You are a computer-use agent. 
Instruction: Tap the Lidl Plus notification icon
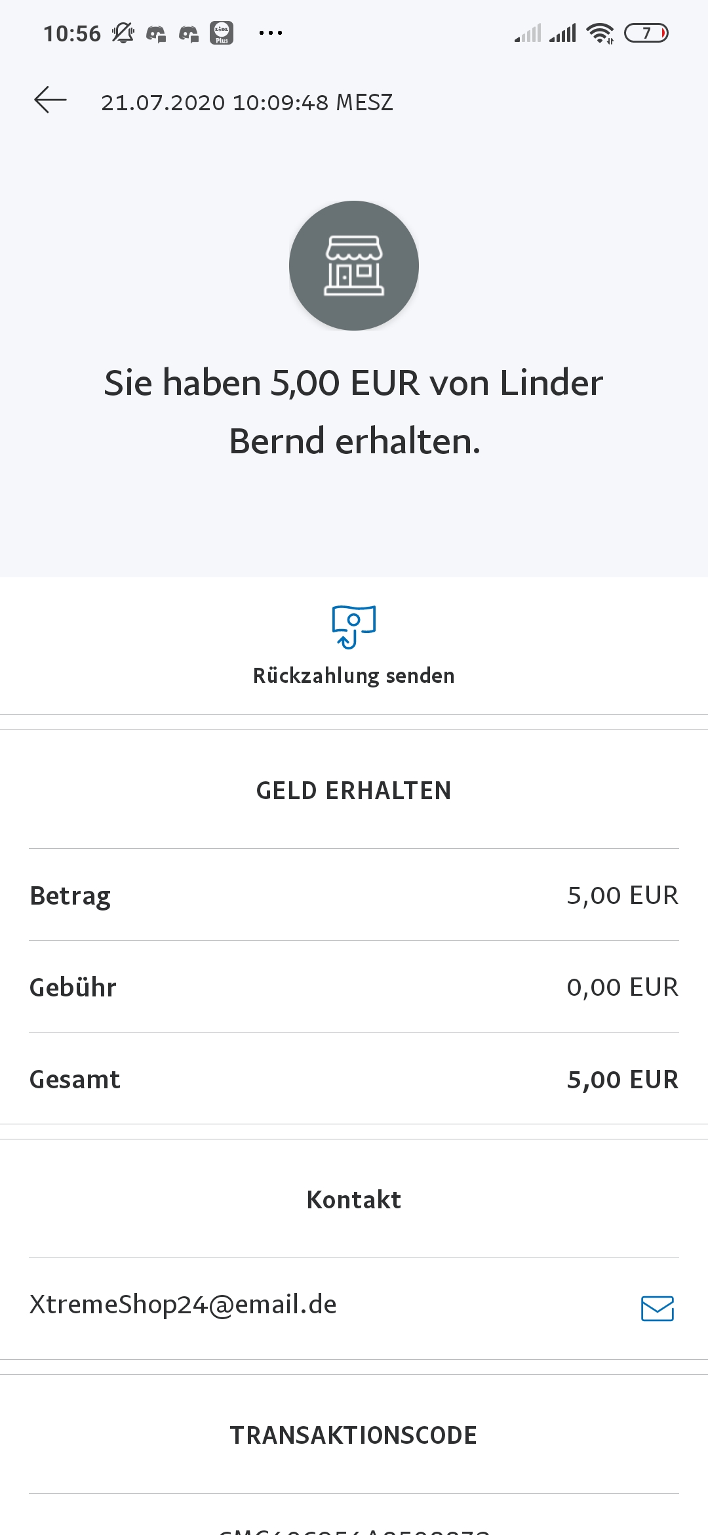222,33
